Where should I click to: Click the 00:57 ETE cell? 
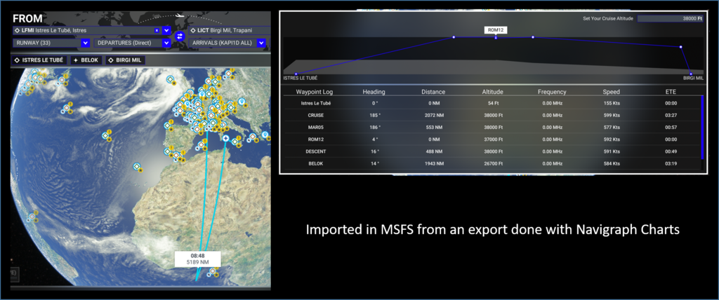tap(671, 127)
